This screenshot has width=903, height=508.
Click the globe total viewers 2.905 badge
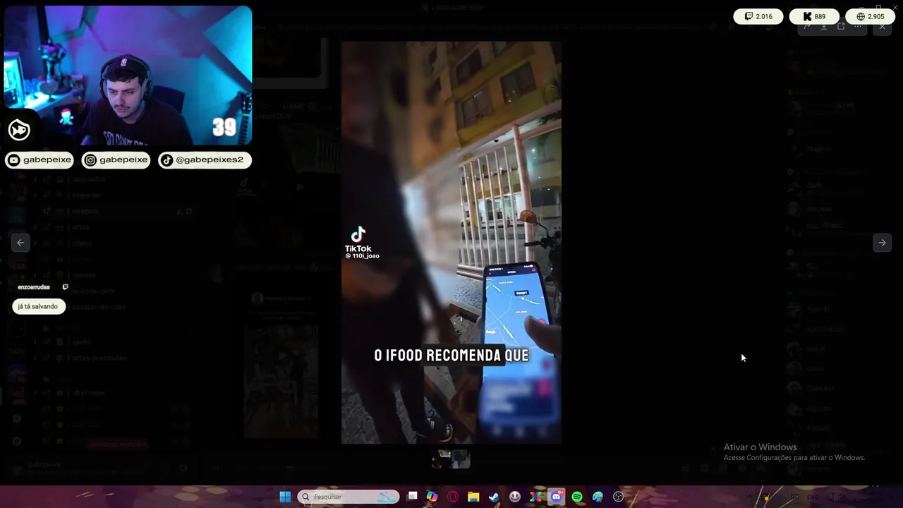(x=870, y=16)
